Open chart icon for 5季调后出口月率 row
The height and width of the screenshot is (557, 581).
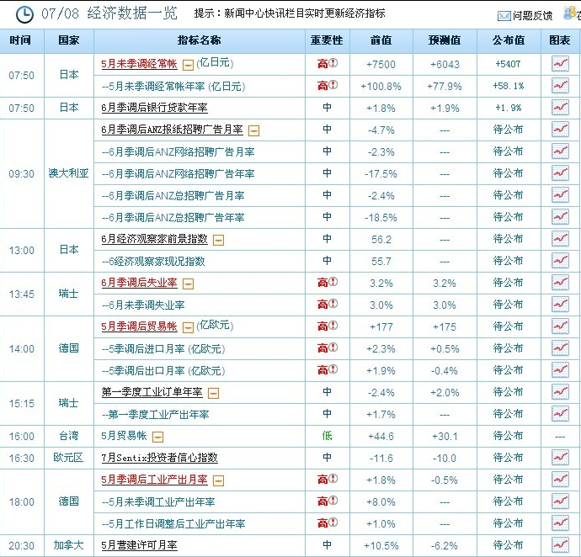click(x=560, y=369)
